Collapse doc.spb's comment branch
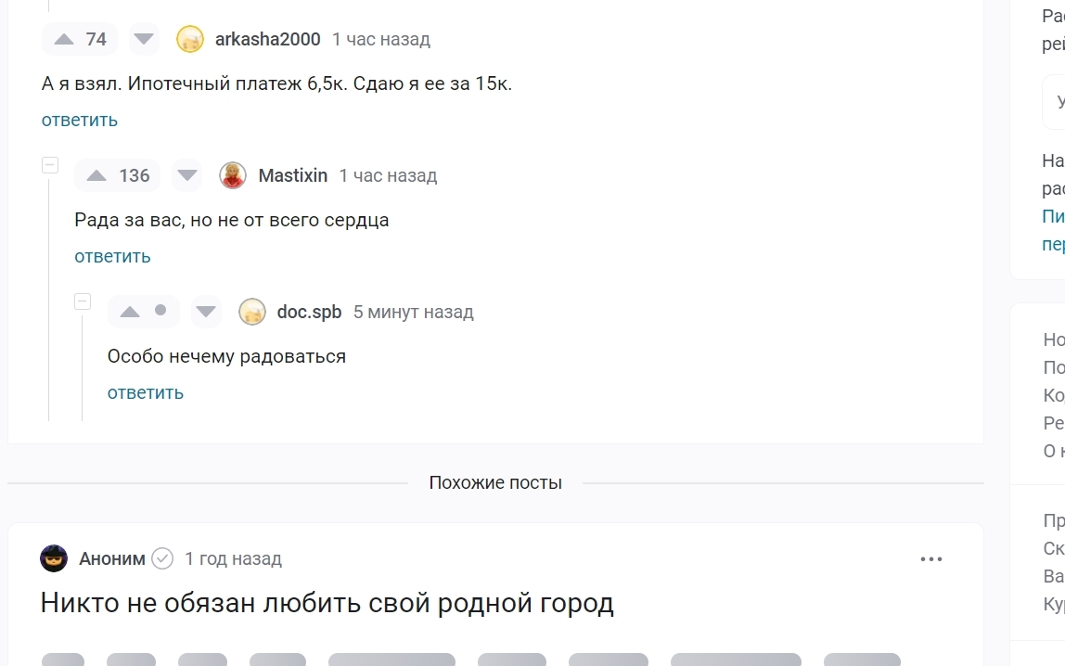Viewport: 1065px width, 666px height. tap(83, 301)
